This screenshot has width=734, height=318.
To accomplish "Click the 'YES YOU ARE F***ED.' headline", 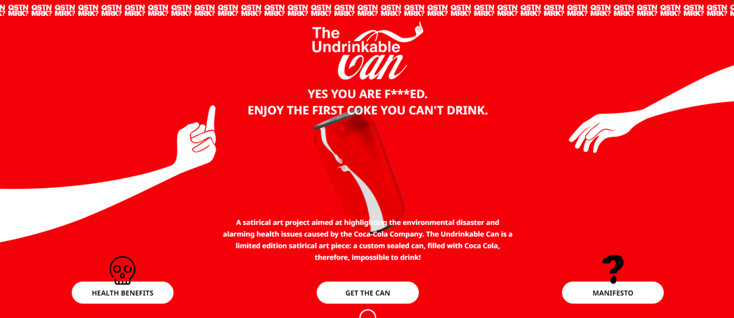I will click(x=367, y=94).
